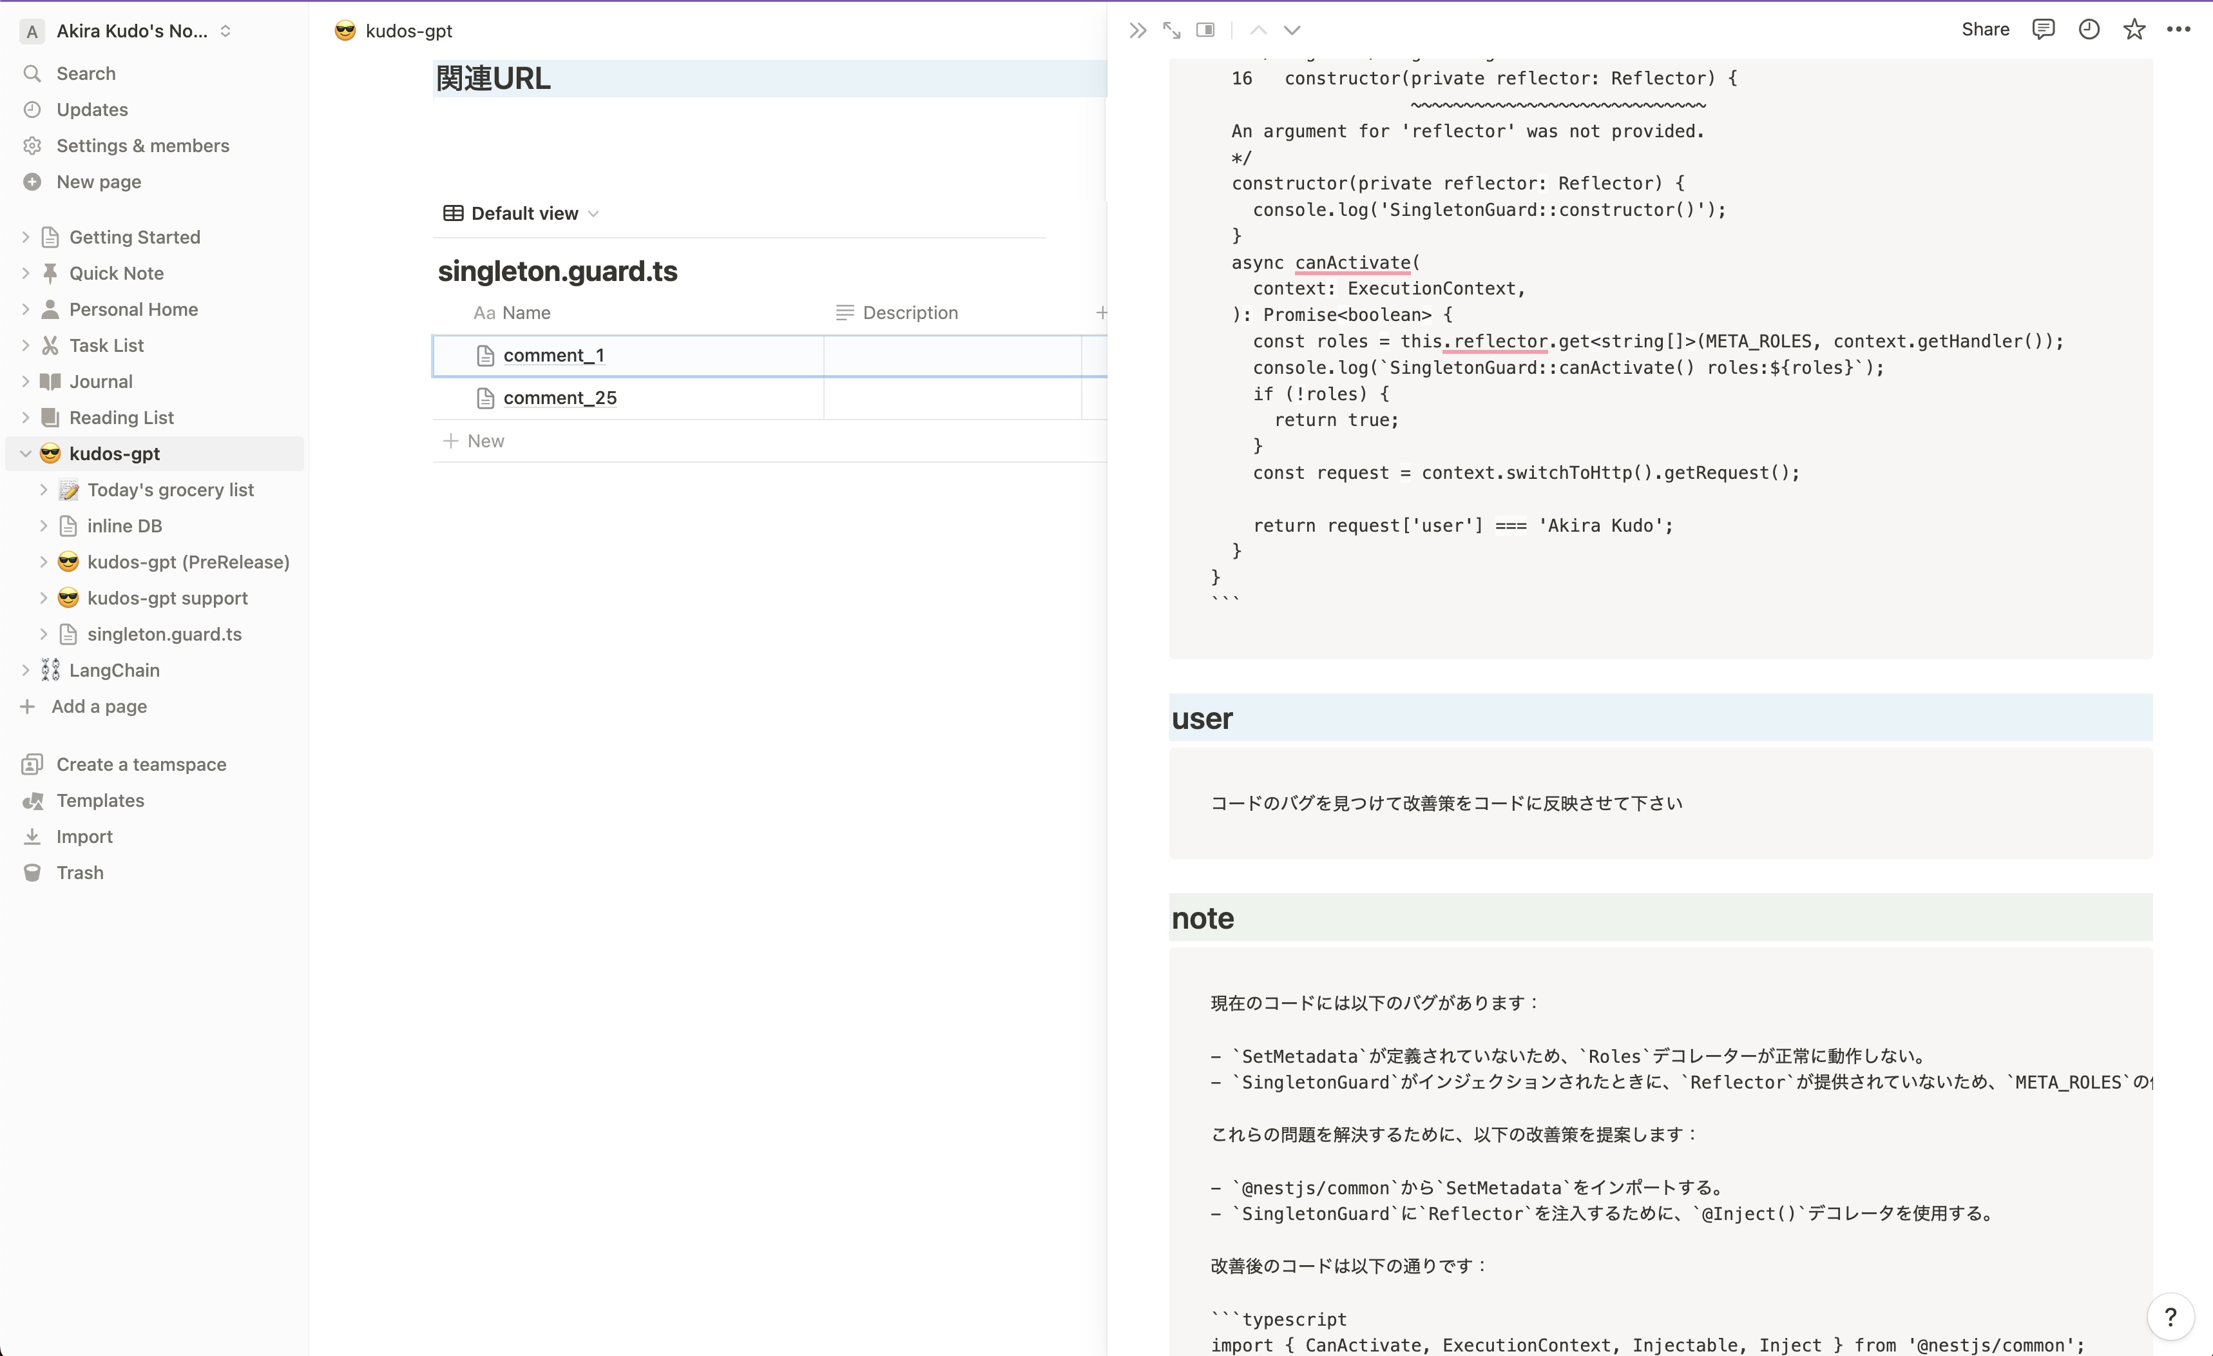Screen dimensions: 2213x1356
Task: Expand the Reading List page tree
Action: pyautogui.click(x=25, y=417)
